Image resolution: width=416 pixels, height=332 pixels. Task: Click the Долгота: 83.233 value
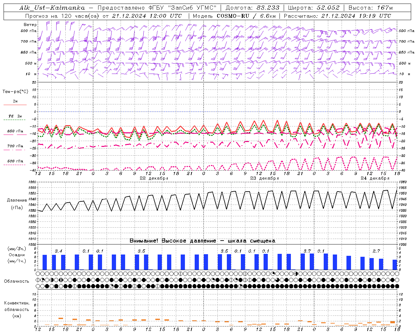252,8
